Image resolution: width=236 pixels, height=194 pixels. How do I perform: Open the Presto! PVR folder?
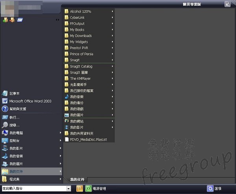point(89,48)
